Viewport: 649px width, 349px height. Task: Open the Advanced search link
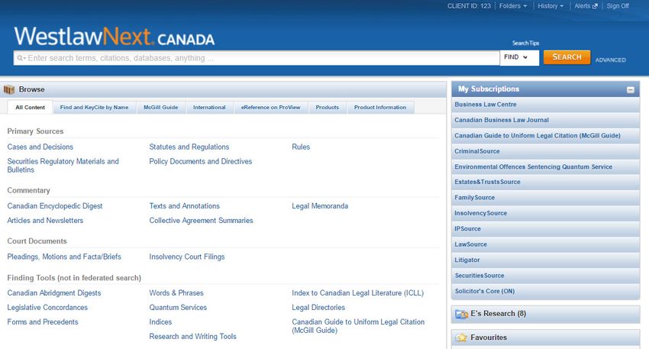[611, 60]
